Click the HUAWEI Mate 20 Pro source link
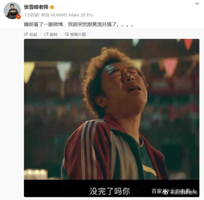This screenshot has width=204, height=200. click(x=72, y=15)
